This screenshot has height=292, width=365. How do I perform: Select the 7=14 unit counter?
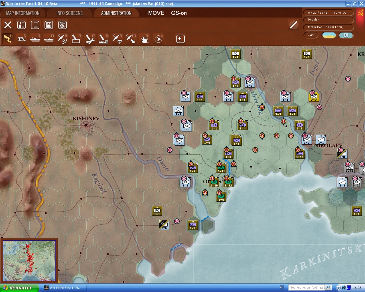(350, 168)
